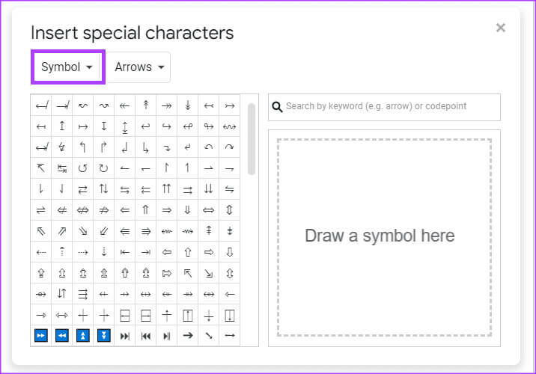Image resolution: width=536 pixels, height=374 pixels.
Task: Insert the north-west double arrow ⇖
Action: (41, 231)
